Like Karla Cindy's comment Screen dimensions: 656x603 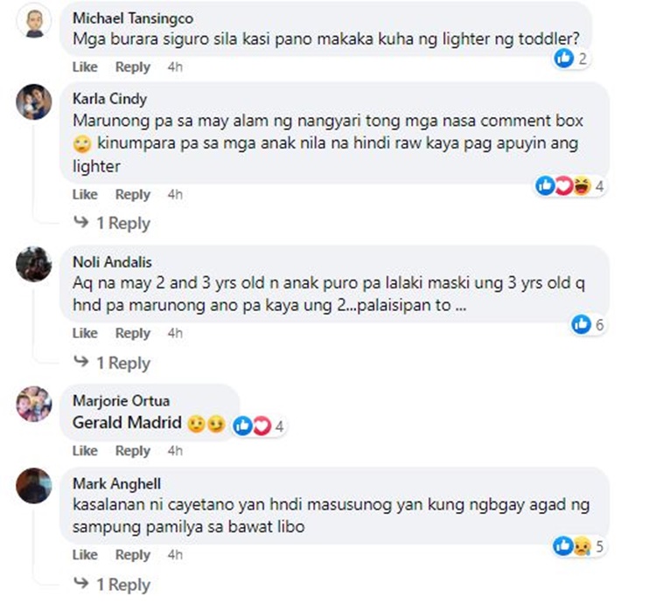(85, 195)
